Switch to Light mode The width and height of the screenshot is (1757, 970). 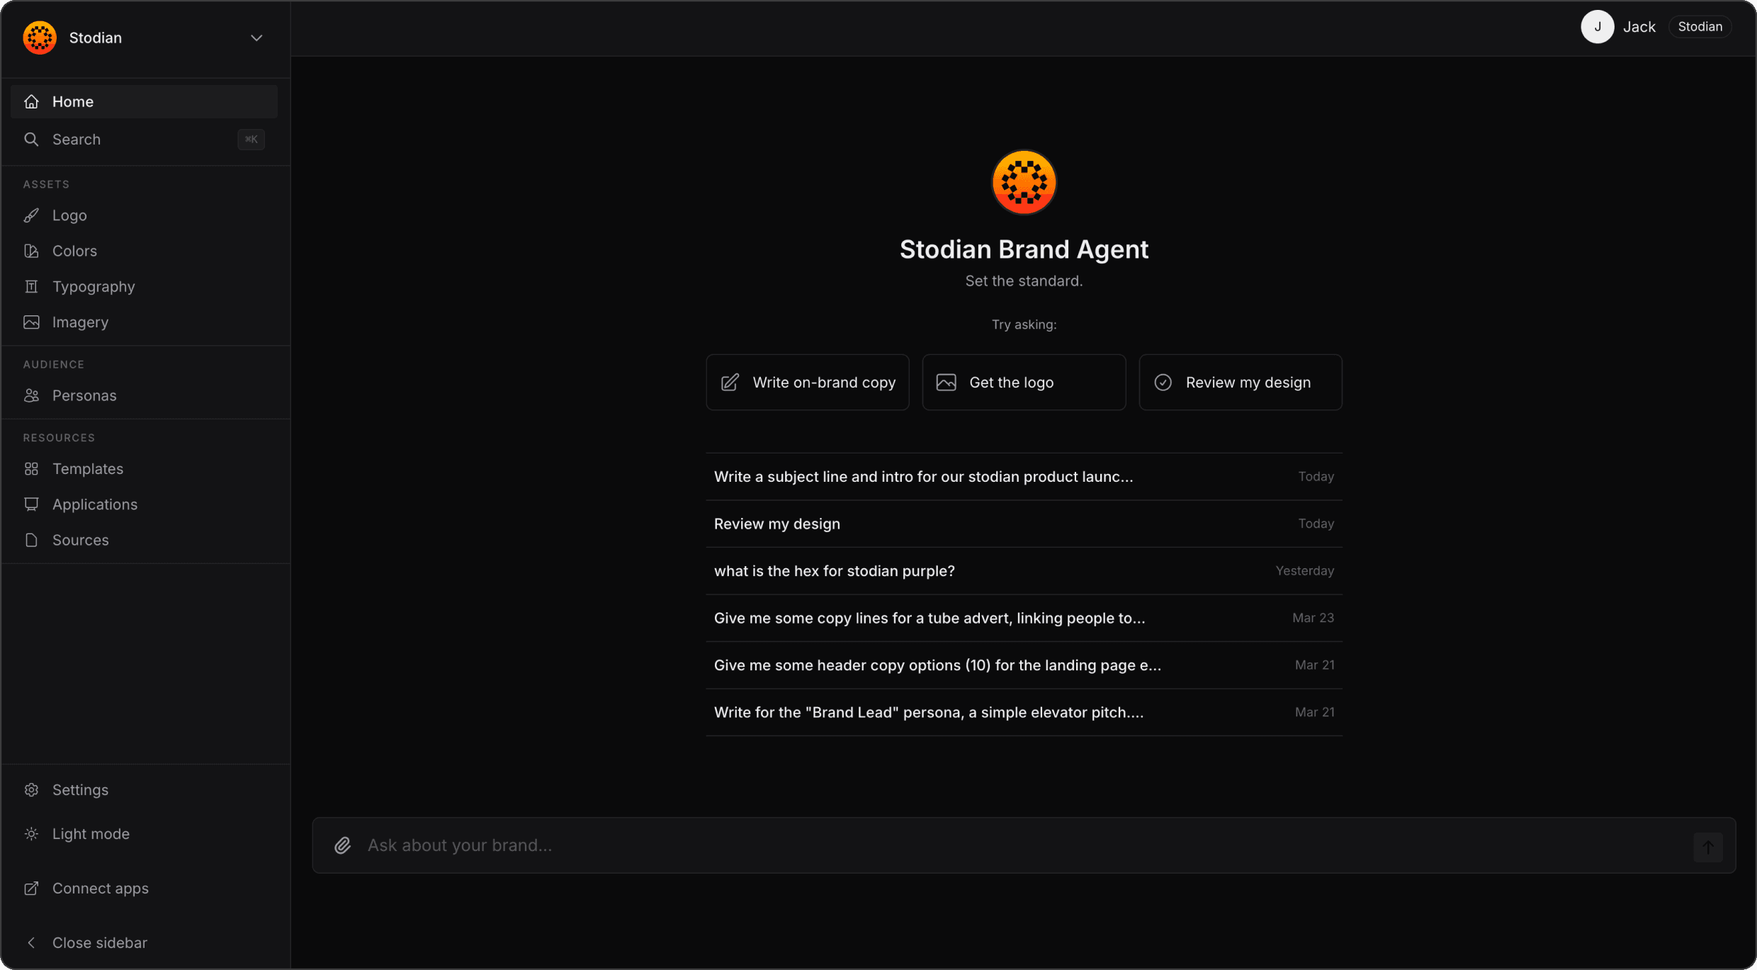tap(91, 834)
